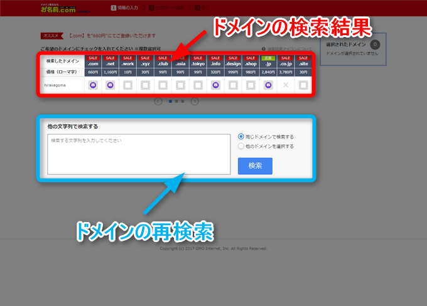427x306 pixels.
Task: Go to previous domain results page arrow
Action: coord(158,102)
